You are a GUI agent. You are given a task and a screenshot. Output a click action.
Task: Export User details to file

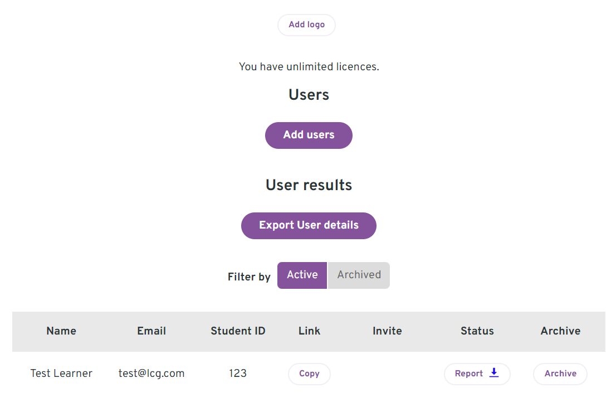pos(309,226)
